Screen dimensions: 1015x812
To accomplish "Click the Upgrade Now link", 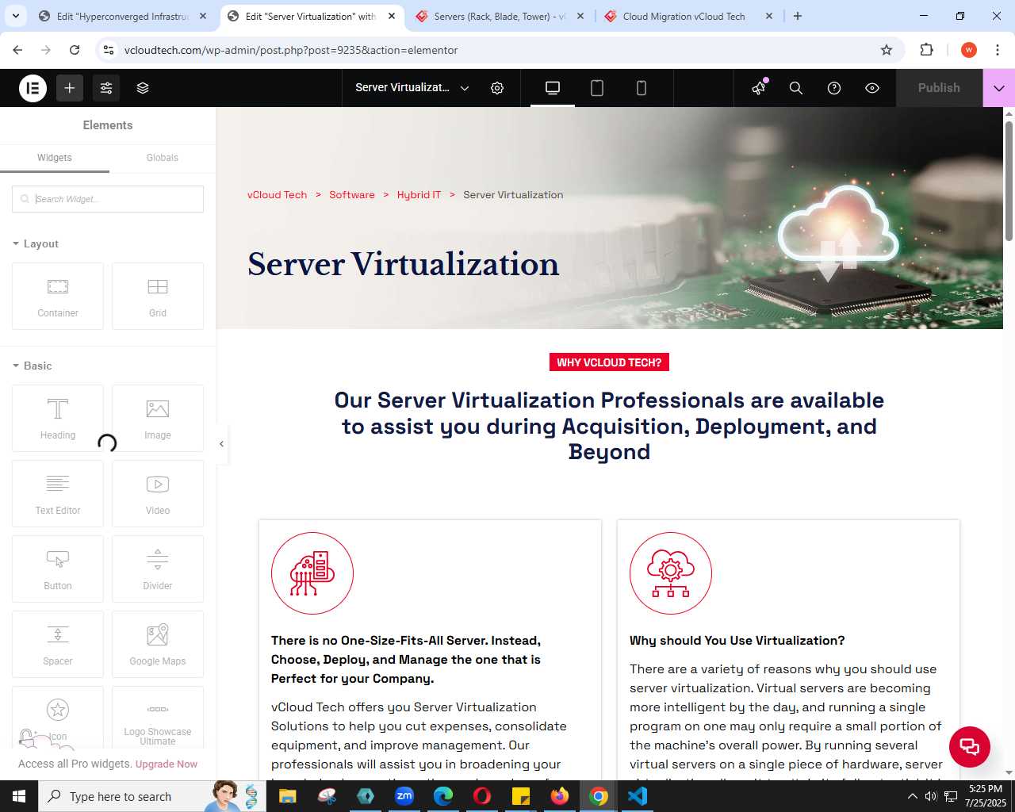I will [x=167, y=764].
